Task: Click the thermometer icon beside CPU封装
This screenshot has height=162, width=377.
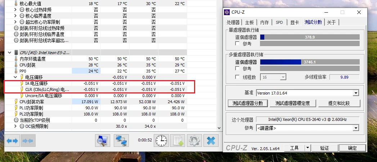Action: point(16,65)
